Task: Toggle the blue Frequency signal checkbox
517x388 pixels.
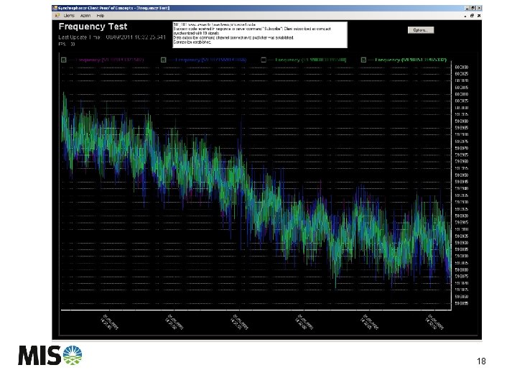Action: (163, 60)
